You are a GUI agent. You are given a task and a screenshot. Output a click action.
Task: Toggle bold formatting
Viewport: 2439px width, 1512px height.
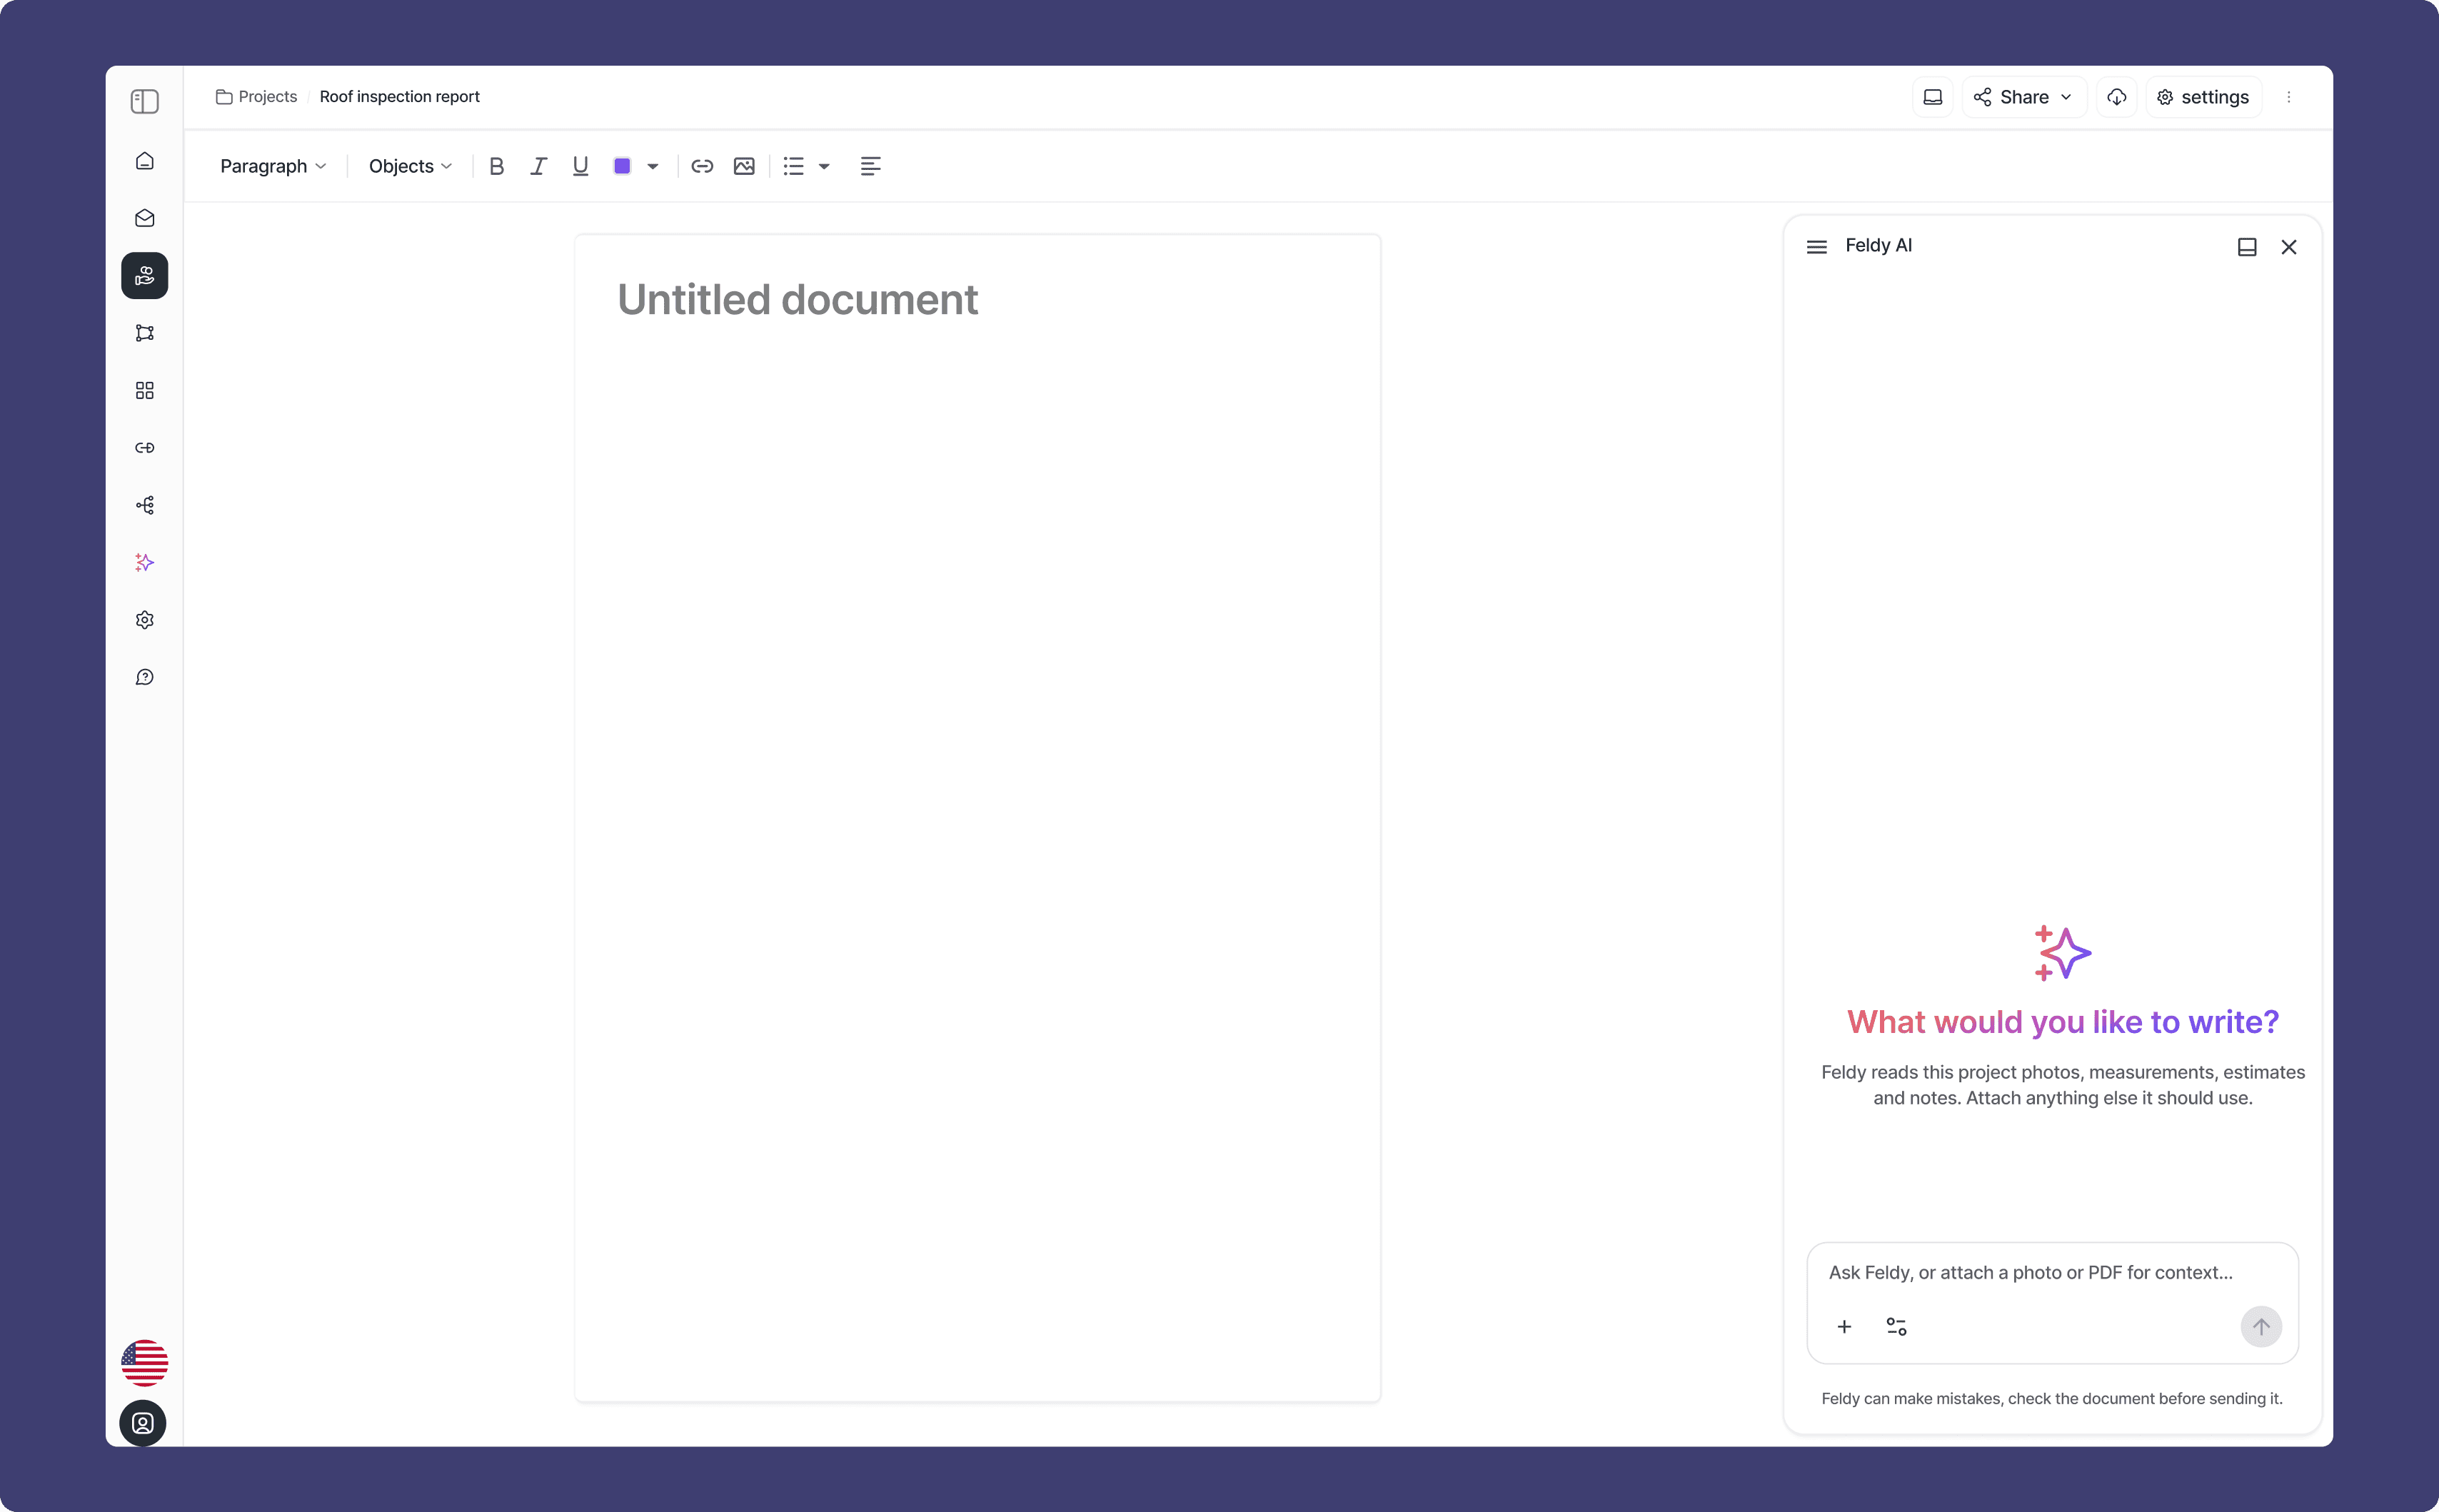pos(496,166)
